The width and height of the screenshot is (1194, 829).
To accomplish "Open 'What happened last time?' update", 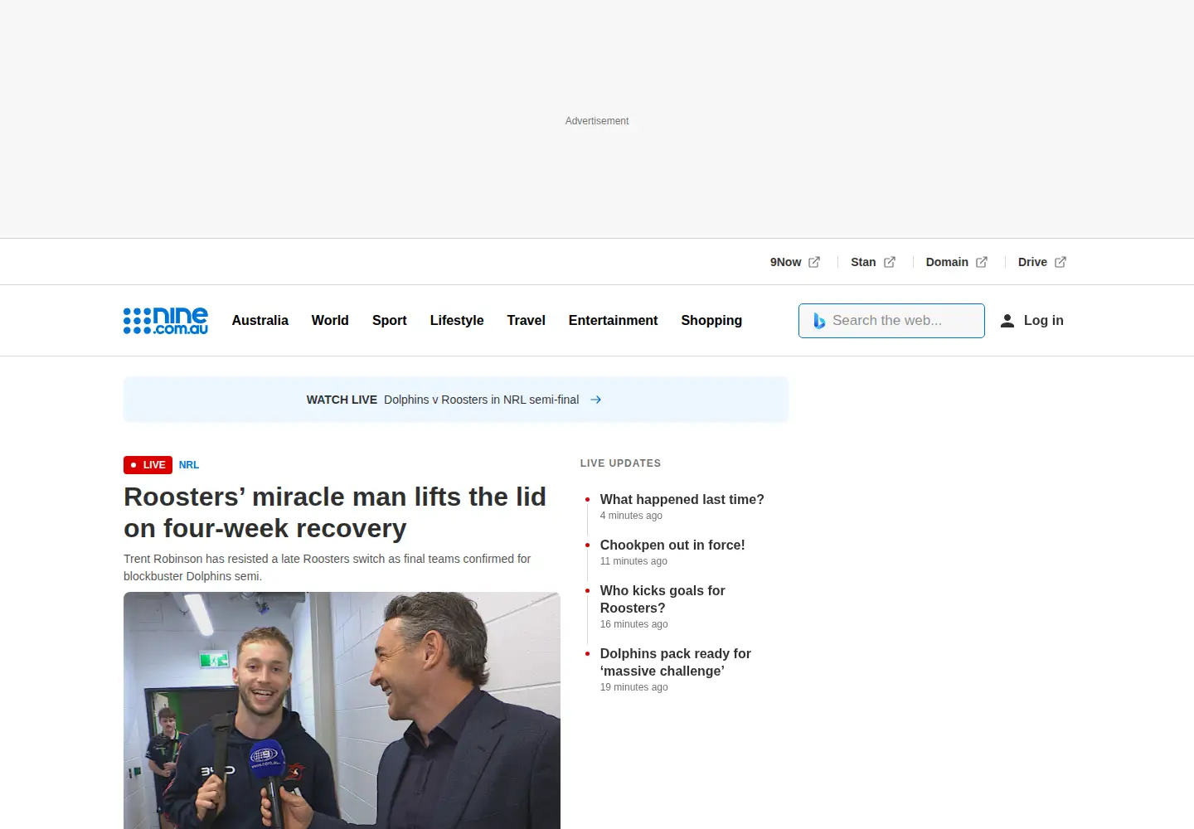I will [x=682, y=499].
